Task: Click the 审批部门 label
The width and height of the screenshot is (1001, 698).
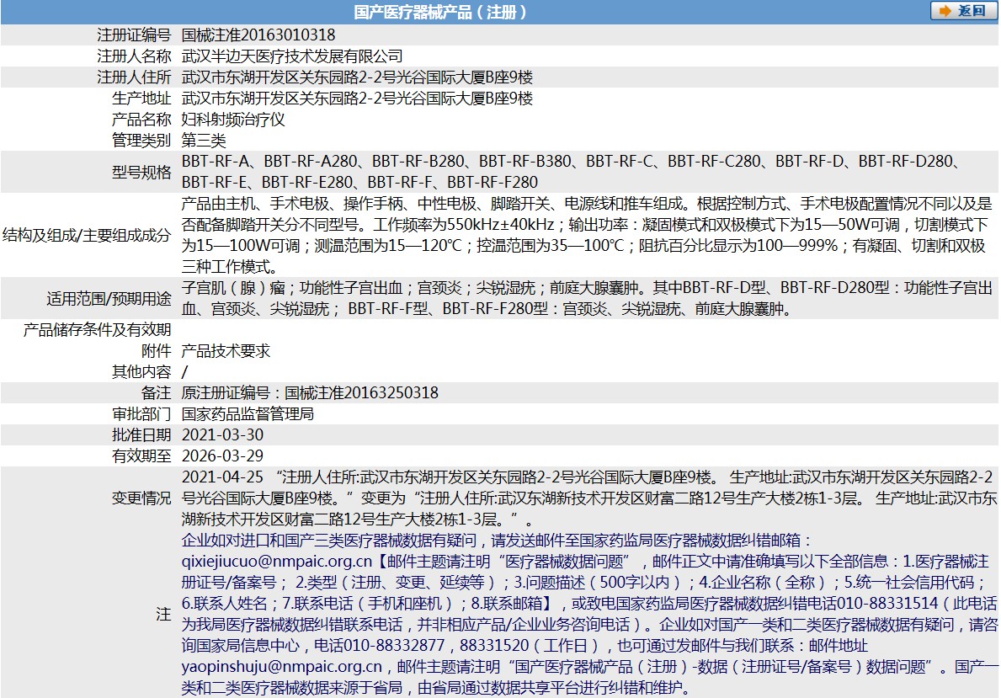Action: 141,413
